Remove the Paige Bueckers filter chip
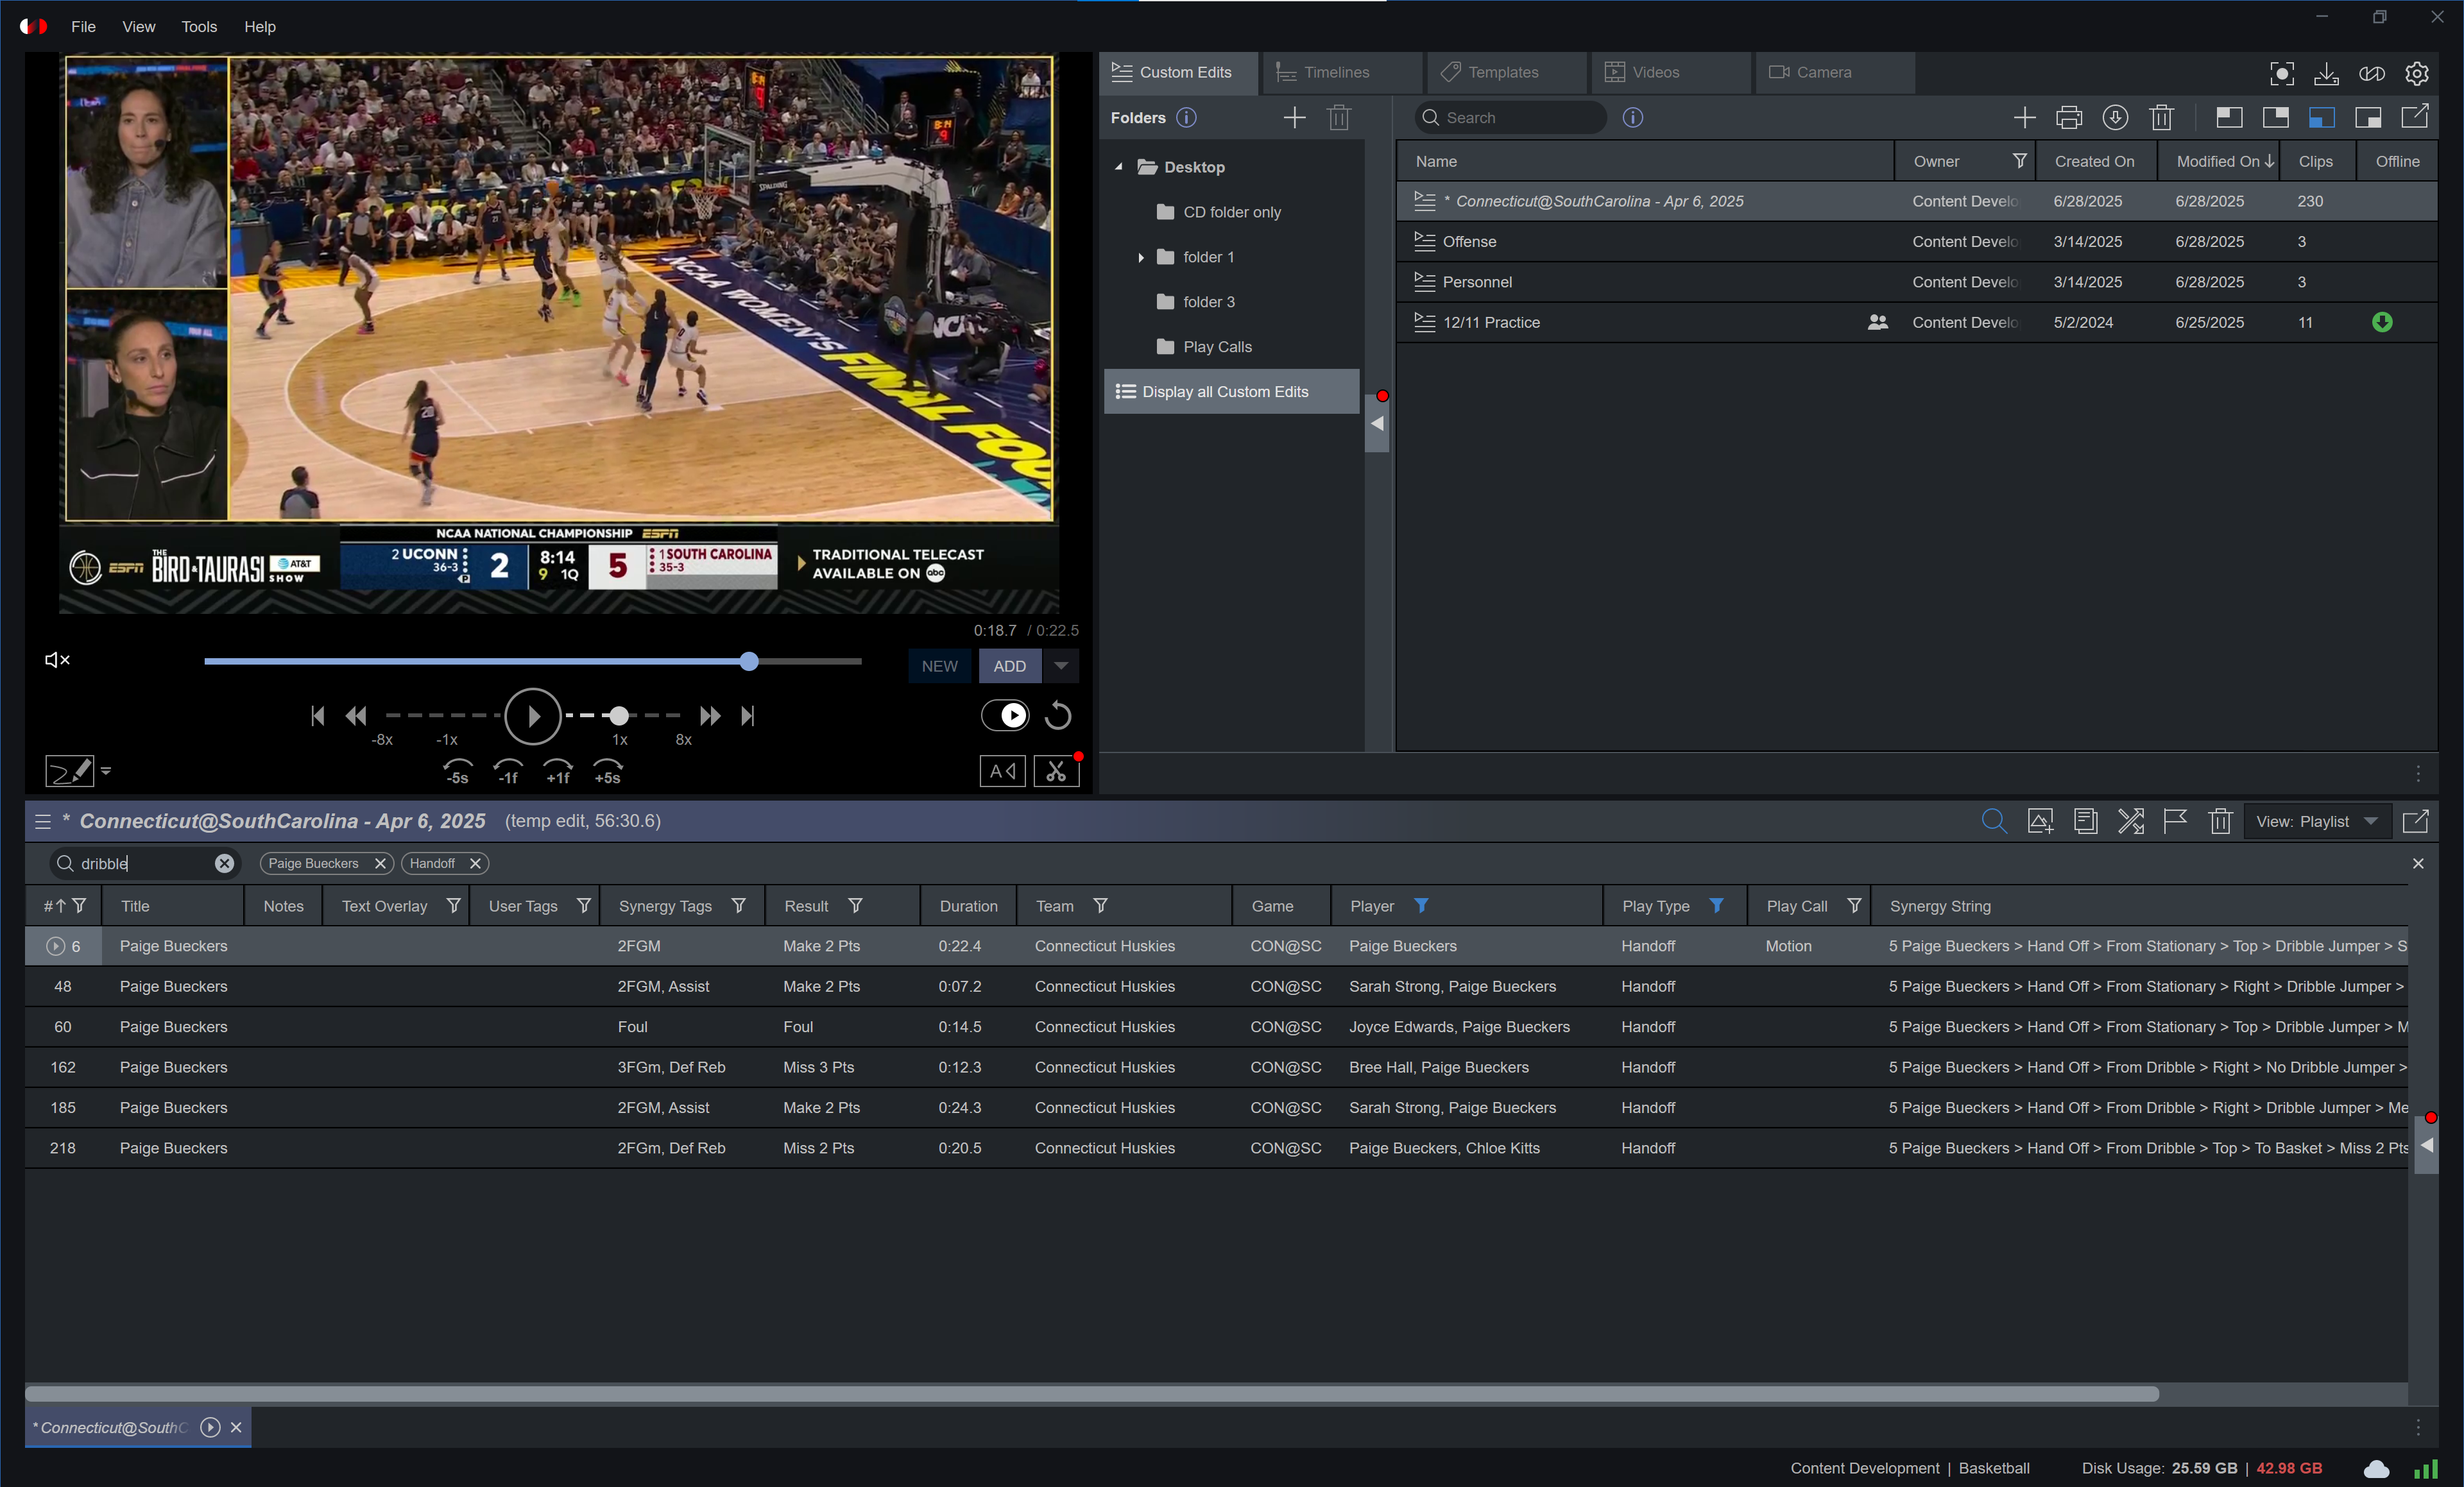Screen dimensions: 2464x1487 coord(380,863)
